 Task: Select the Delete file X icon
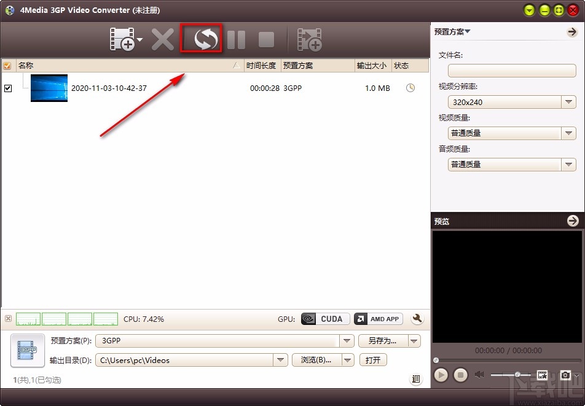point(162,39)
